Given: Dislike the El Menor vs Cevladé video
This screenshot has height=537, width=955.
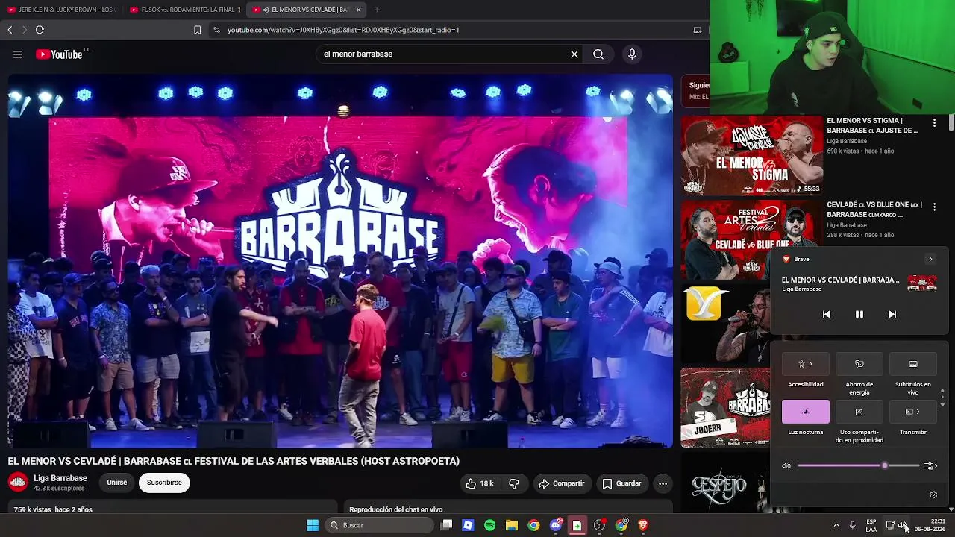Looking at the screenshot, I should pos(514,483).
